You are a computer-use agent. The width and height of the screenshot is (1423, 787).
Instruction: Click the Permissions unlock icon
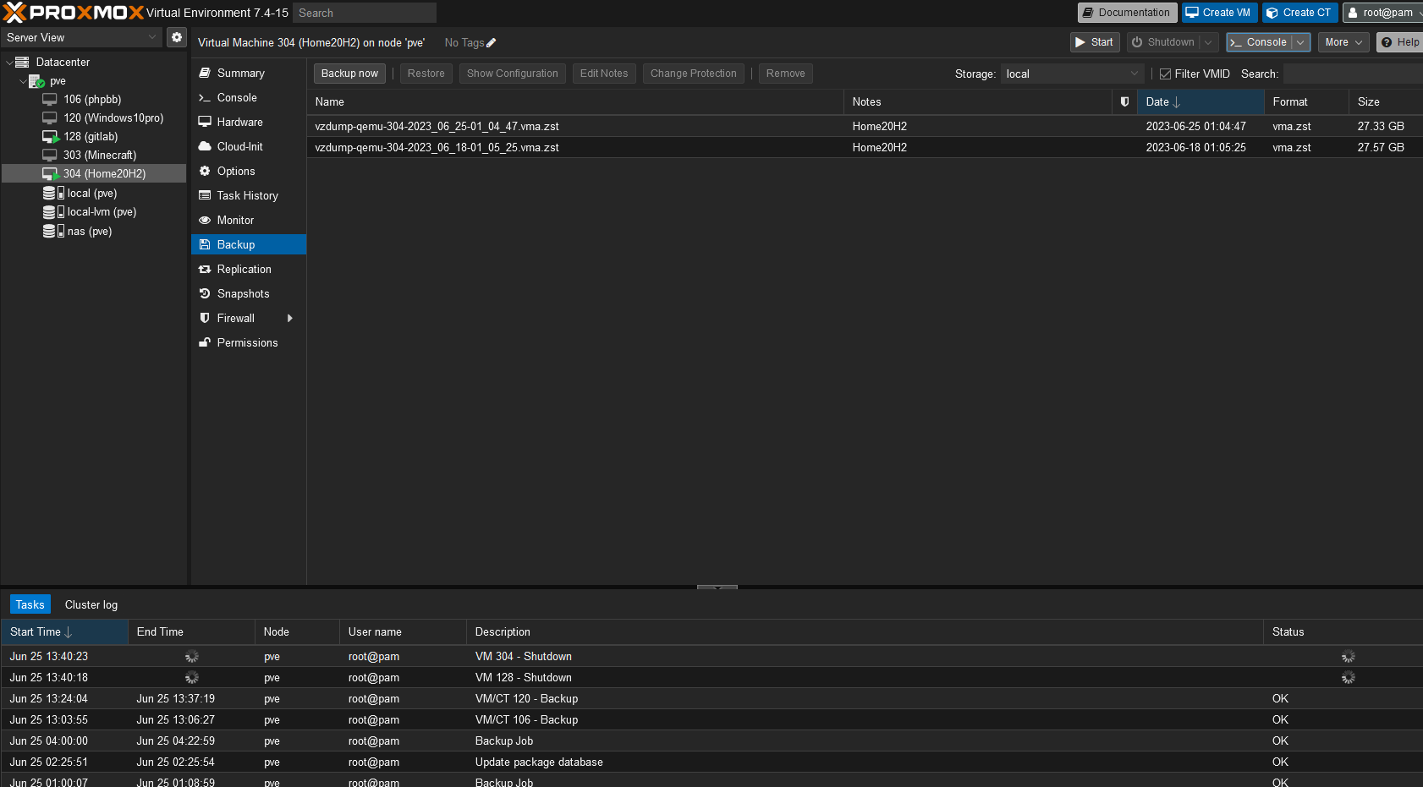205,342
